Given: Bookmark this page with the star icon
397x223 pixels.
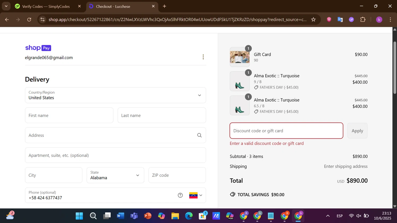Looking at the screenshot, I should (x=313, y=20).
